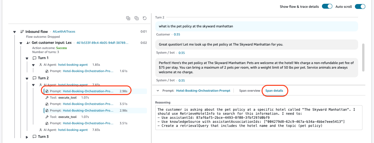Click 'Get customer input: Lex' tree label
374x143 pixels.
(x=51, y=43)
